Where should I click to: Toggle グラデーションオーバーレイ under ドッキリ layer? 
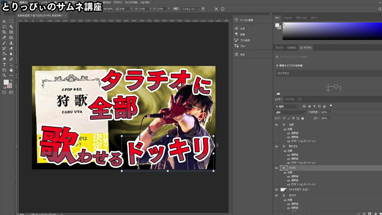288,184
